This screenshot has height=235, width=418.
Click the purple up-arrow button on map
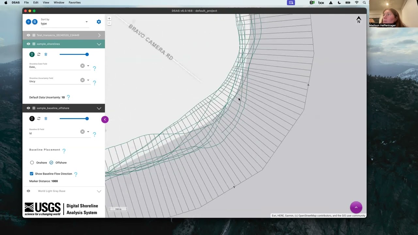pos(356,207)
